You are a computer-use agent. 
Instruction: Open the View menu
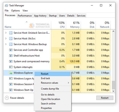pos(25,11)
